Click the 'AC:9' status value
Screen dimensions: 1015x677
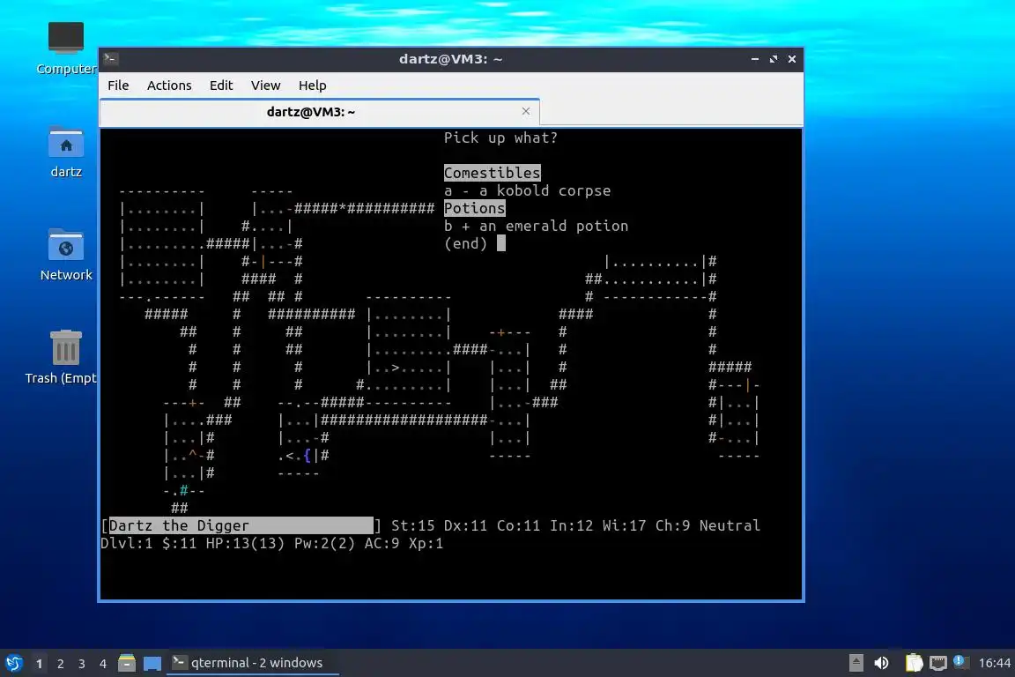(x=382, y=544)
